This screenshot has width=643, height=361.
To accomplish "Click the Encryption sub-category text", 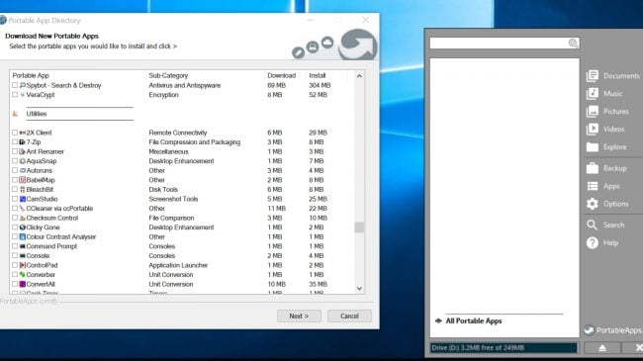I will [x=163, y=95].
